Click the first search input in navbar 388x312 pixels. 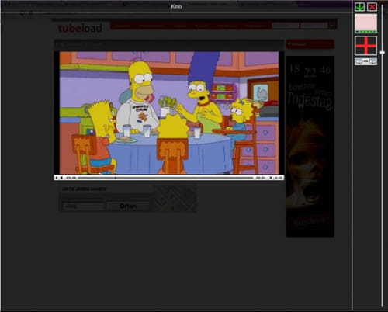(x=286, y=26)
